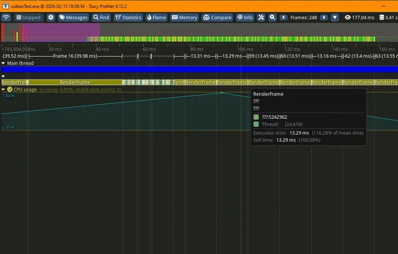
Task: Click the database icon beside 3.41 s
Action: click(x=382, y=17)
